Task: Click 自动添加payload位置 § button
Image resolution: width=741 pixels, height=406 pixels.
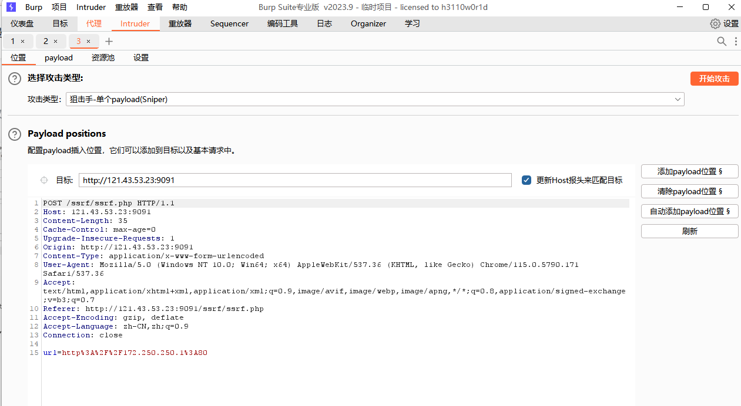Action: (689, 211)
